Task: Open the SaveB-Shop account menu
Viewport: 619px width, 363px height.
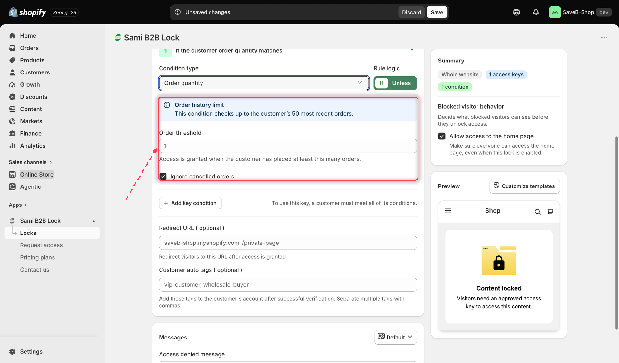Action: pos(580,12)
